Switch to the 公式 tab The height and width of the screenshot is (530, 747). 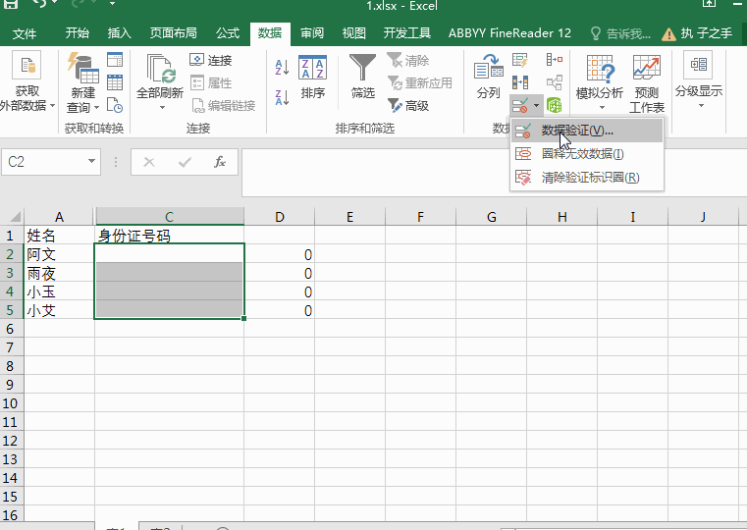click(228, 32)
